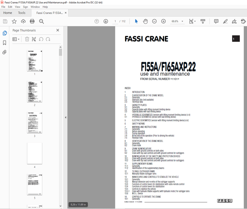
Task: Go to previous page arrow
Action: tap(96, 21)
